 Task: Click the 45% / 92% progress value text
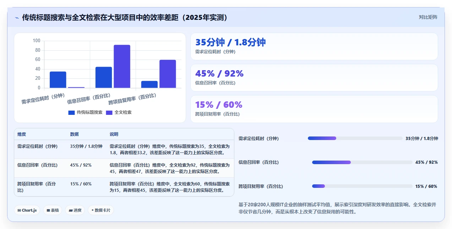click(x=426, y=162)
